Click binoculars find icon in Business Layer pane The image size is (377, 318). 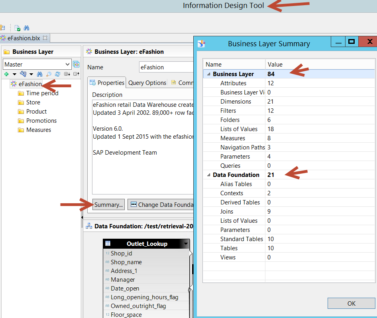tap(40, 74)
